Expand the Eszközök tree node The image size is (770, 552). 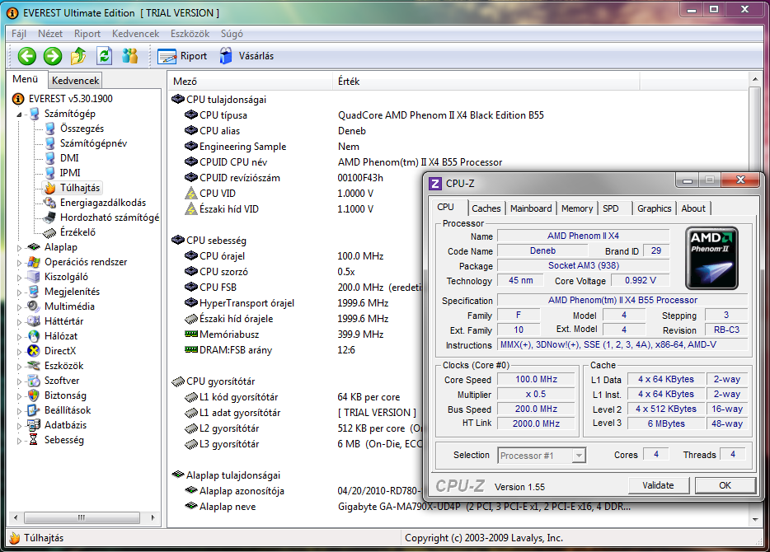(x=19, y=366)
